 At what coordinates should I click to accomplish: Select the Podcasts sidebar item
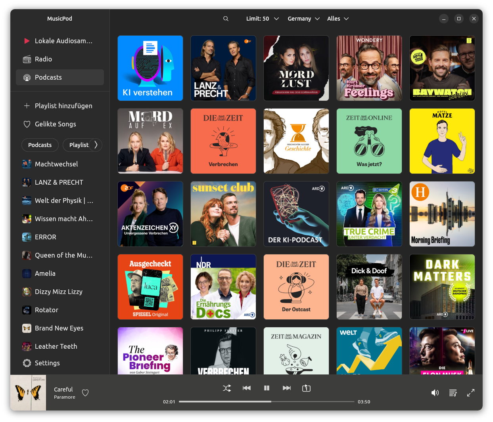(60, 77)
